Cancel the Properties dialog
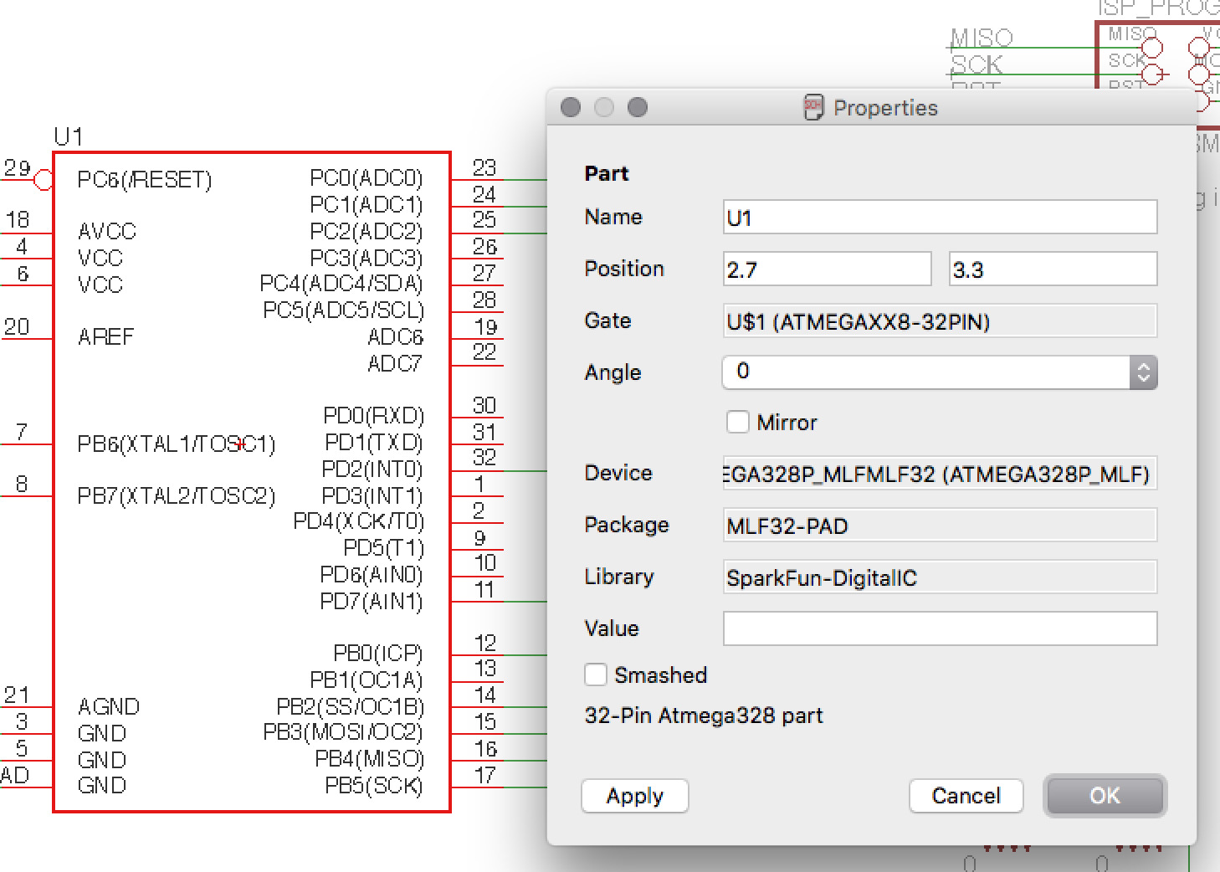This screenshot has width=1220, height=872. [966, 796]
